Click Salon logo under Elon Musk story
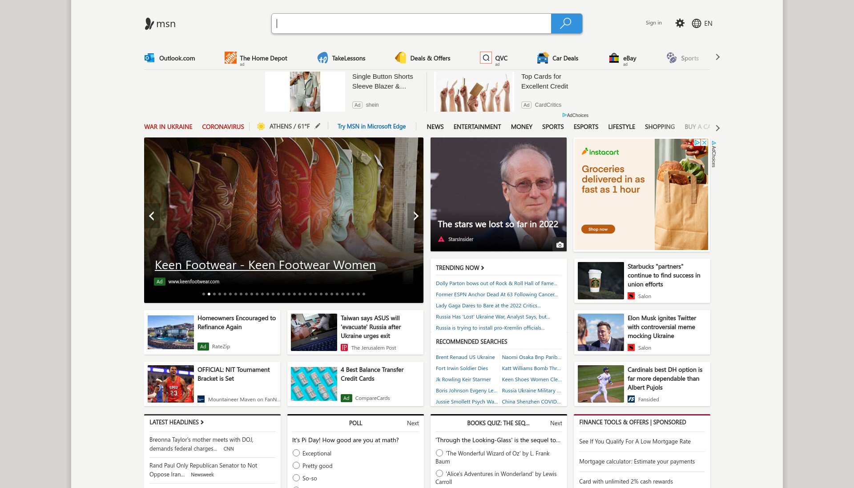This screenshot has width=854, height=488. pyautogui.click(x=631, y=348)
